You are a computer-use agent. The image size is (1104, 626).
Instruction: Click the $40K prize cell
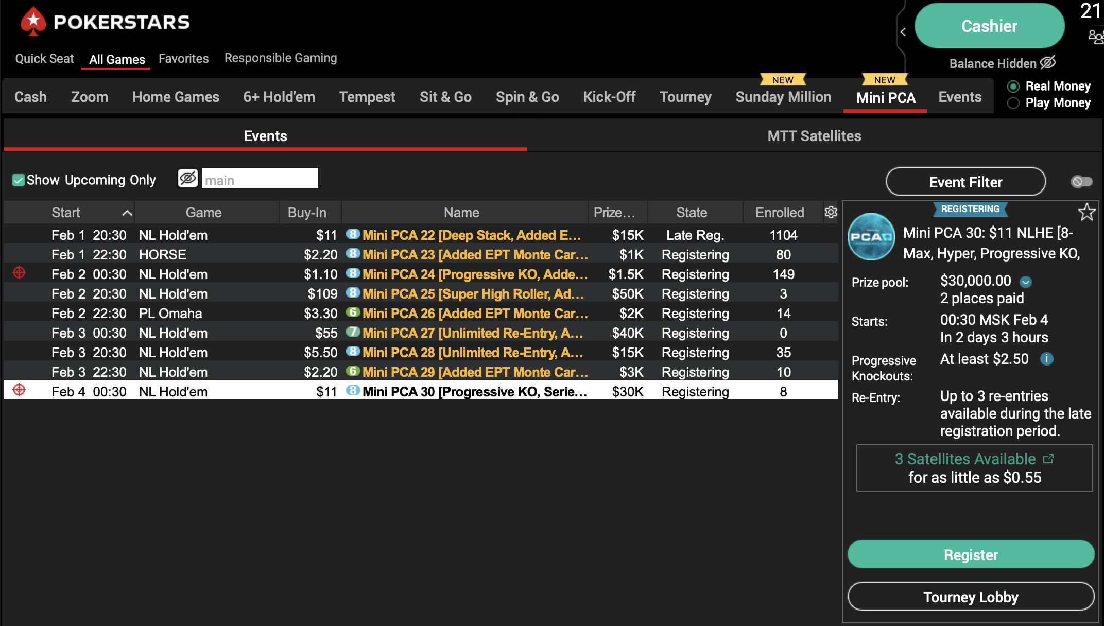(628, 333)
